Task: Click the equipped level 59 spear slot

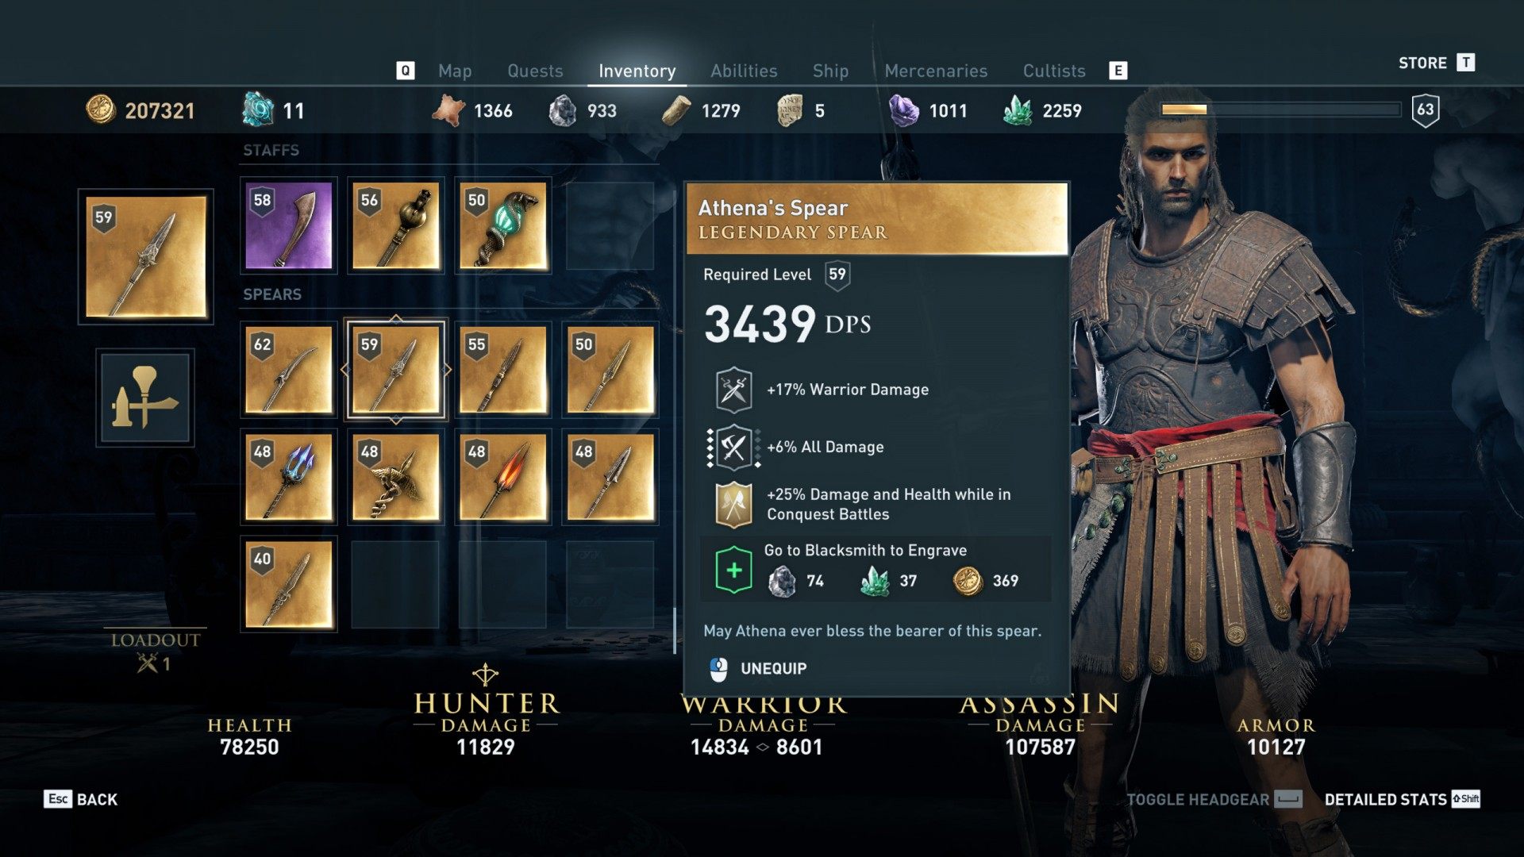Action: coord(145,257)
